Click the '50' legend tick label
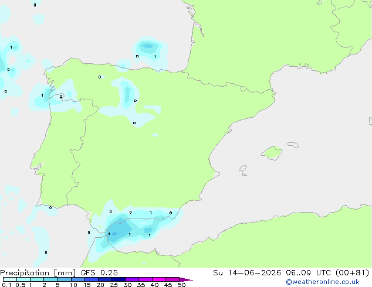The width and height of the screenshot is (372, 287). point(181,285)
